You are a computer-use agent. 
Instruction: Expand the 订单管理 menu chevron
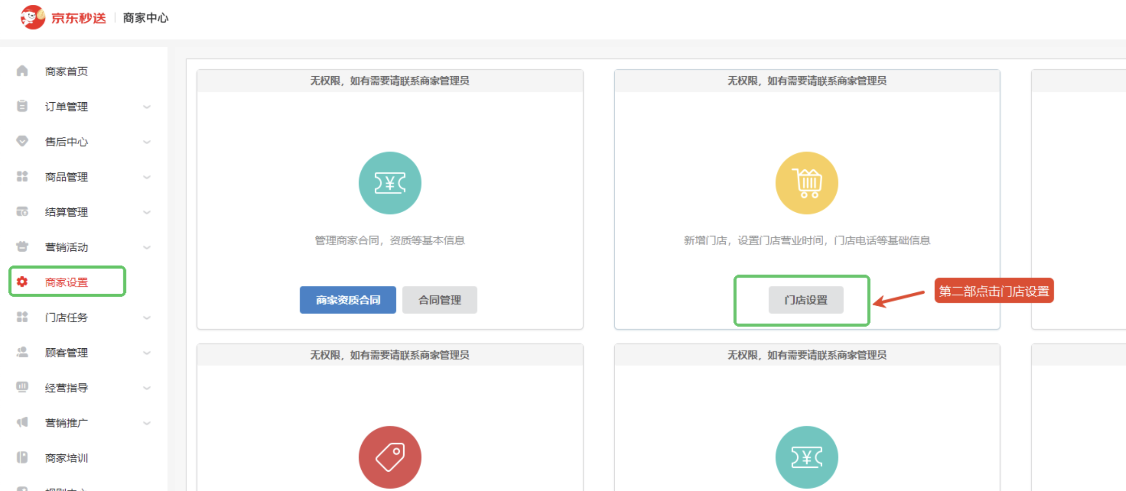147,107
